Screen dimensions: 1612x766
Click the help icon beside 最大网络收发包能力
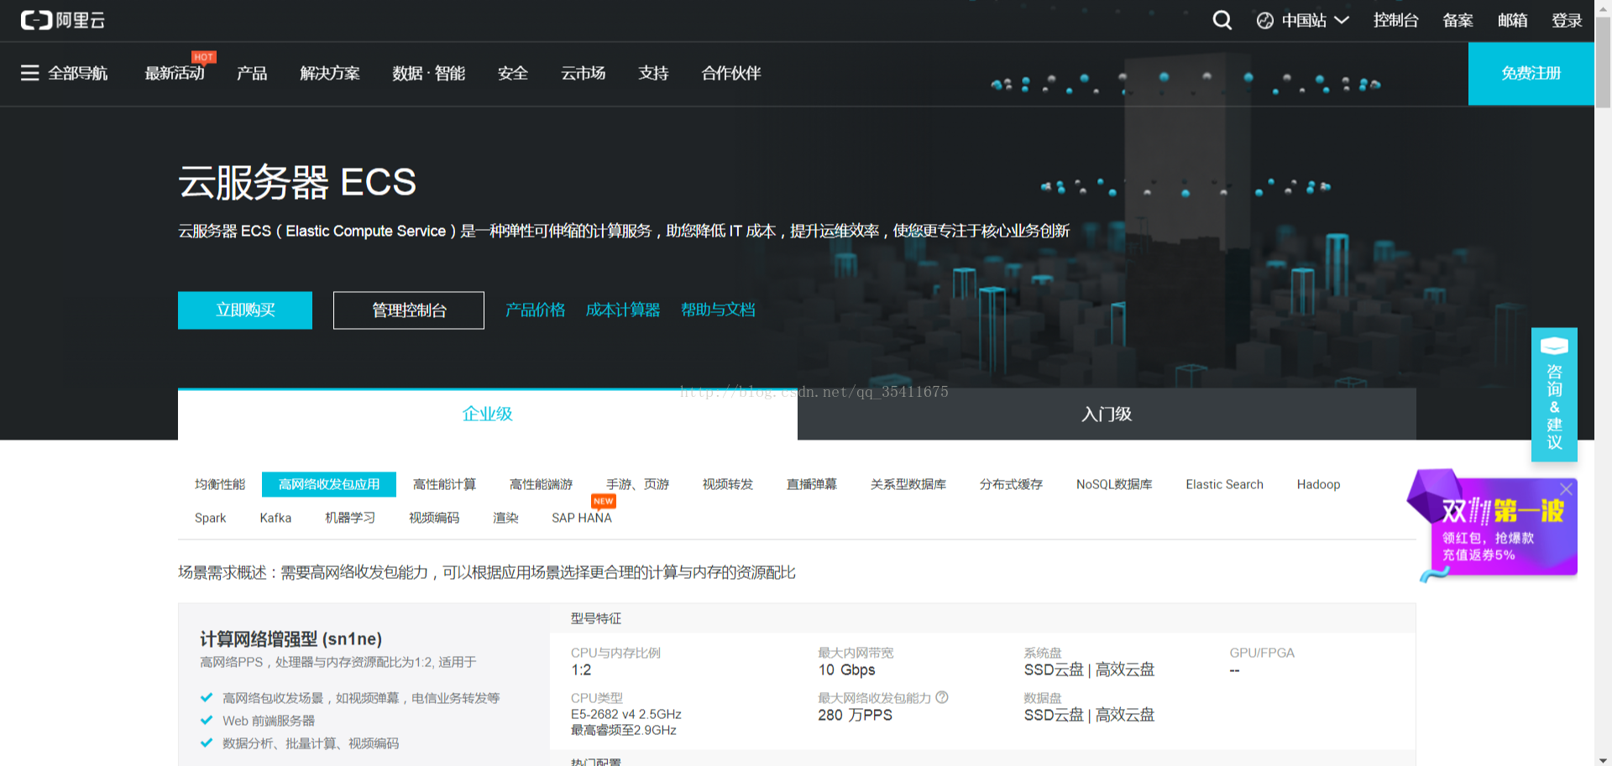click(942, 697)
